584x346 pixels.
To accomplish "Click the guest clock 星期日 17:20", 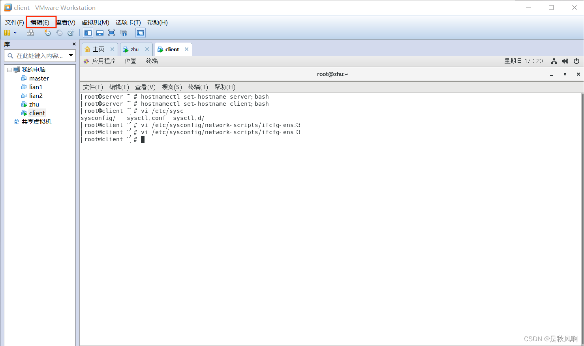I will point(524,61).
